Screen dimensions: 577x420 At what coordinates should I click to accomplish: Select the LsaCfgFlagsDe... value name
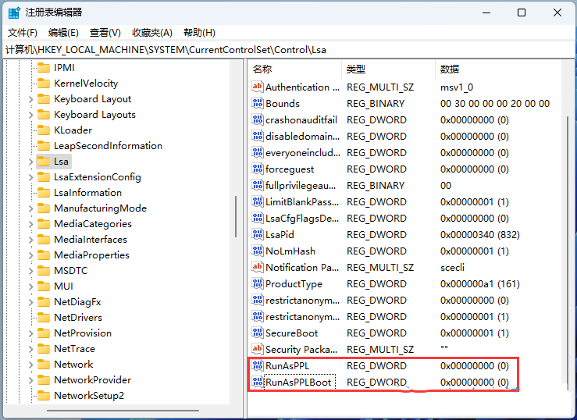point(302,219)
